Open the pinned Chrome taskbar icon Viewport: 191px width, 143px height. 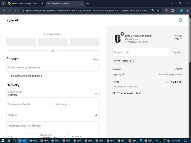coord(9,141)
